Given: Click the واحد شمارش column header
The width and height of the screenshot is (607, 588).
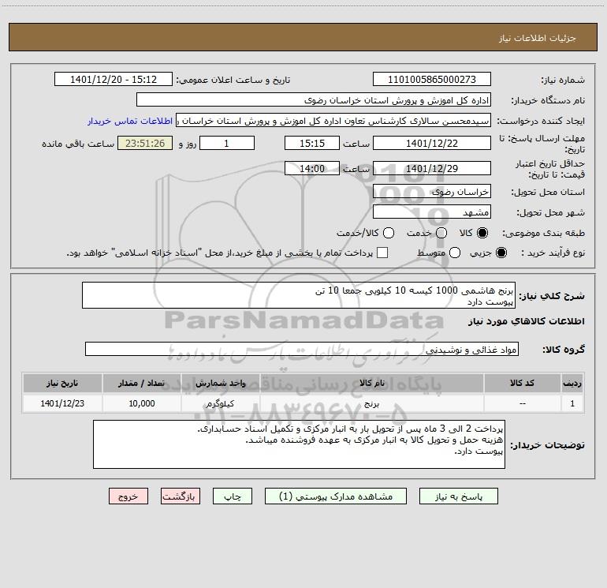Looking at the screenshot, I should pyautogui.click(x=220, y=384).
